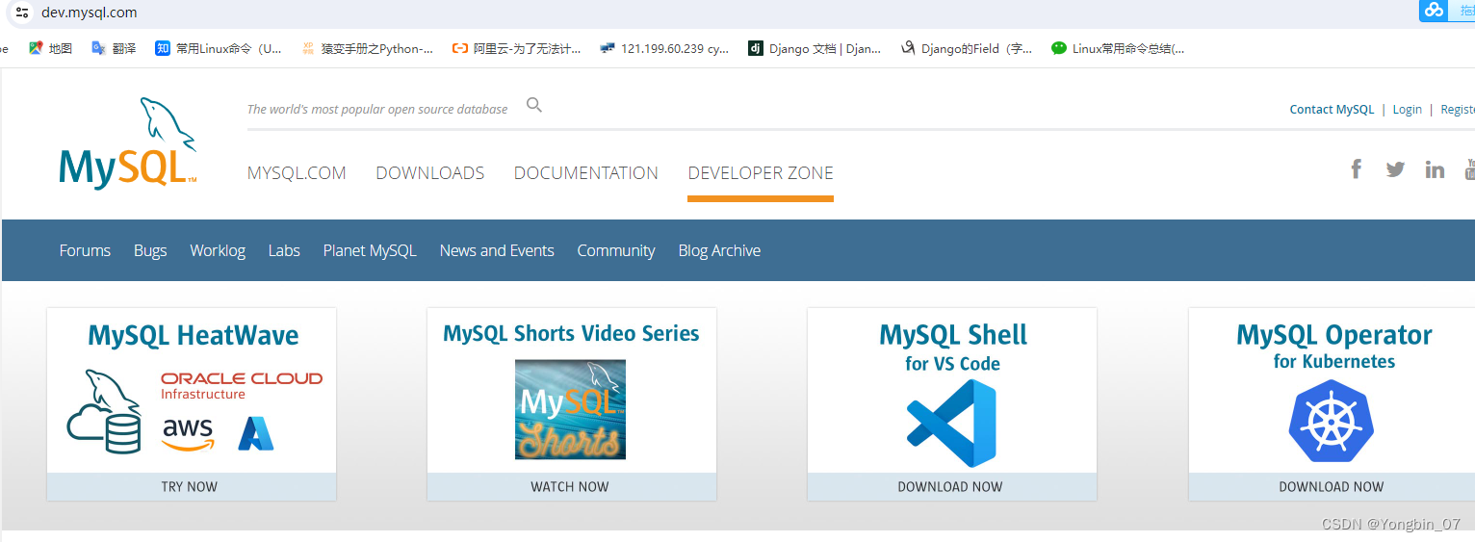This screenshot has height=542, width=1475.
Task: Click DOWNLOAD NOW under MySQL Operator
Action: (1332, 487)
